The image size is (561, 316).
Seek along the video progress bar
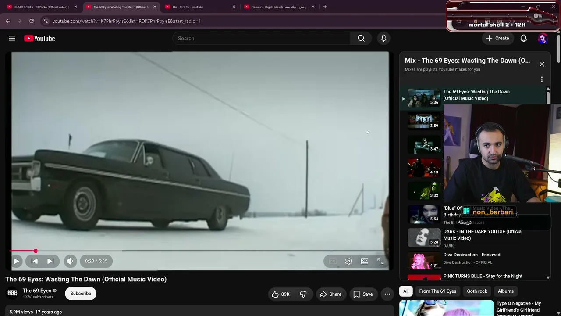coord(199,251)
